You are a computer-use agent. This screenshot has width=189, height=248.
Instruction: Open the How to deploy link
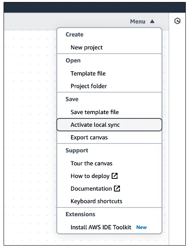90,176
